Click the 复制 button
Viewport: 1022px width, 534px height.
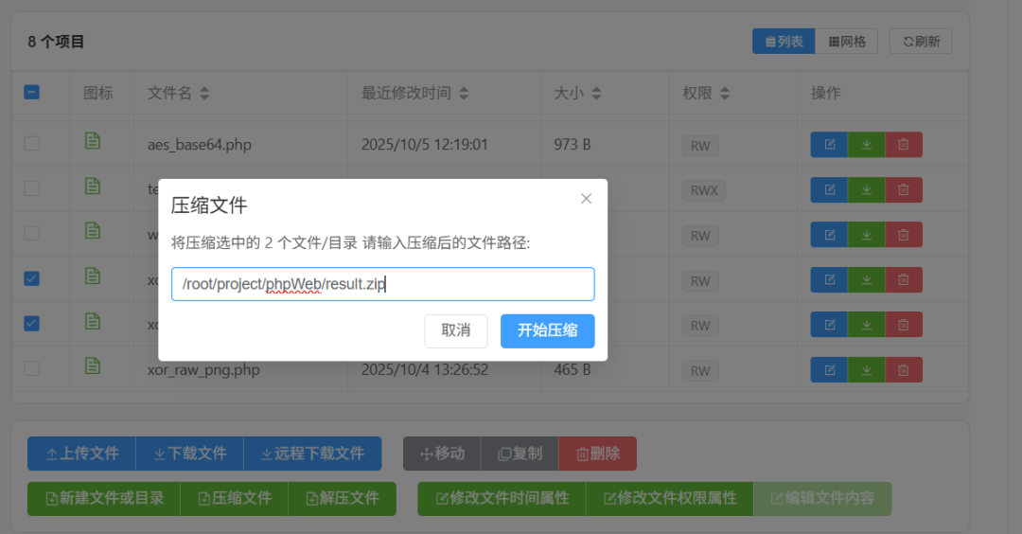click(520, 454)
